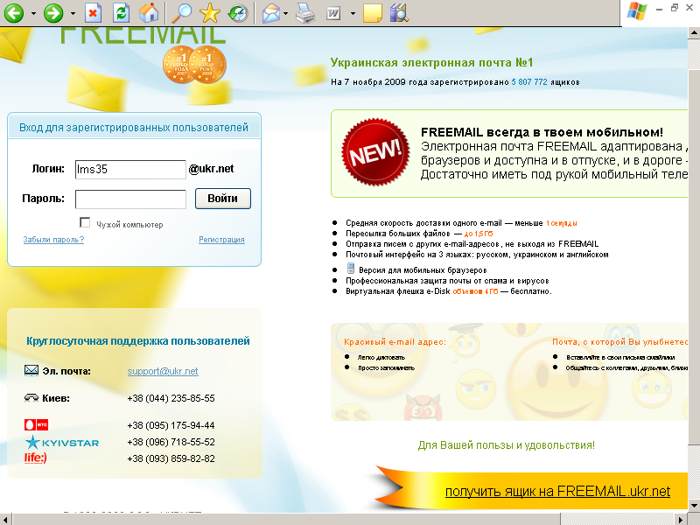Open the Forward history dropdown arrow
This screenshot has width=700, height=525.
(73, 13)
